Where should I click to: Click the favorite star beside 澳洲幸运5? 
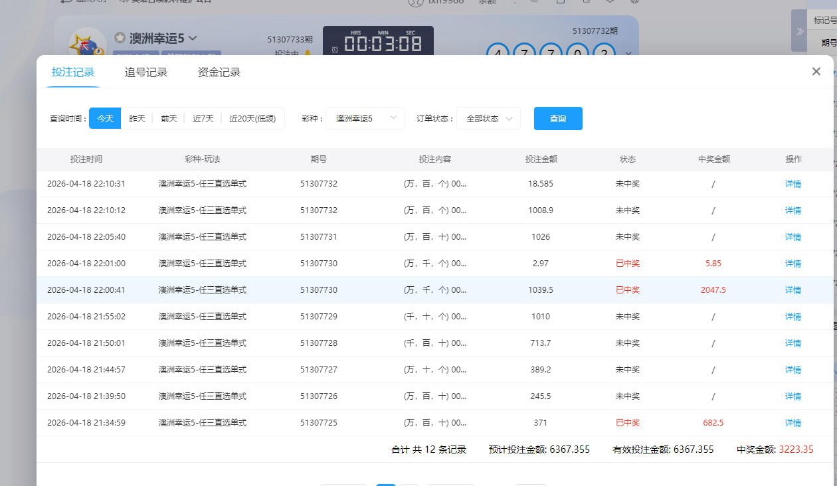[x=120, y=38]
